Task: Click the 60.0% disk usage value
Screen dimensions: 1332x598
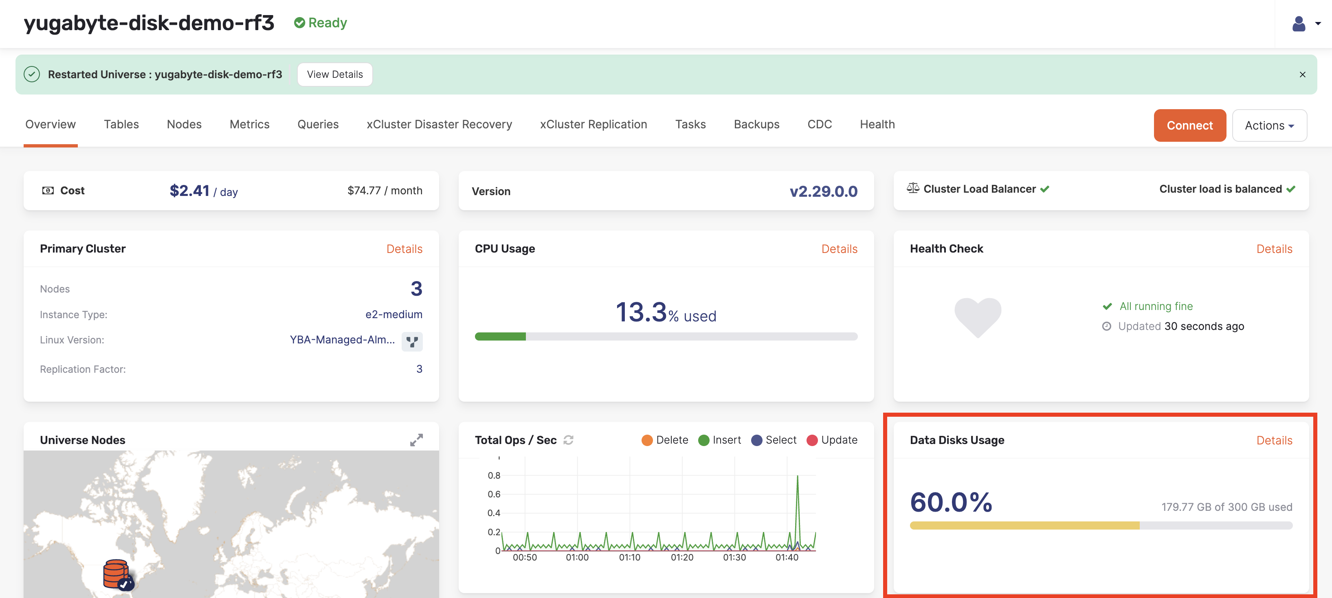Action: (951, 502)
